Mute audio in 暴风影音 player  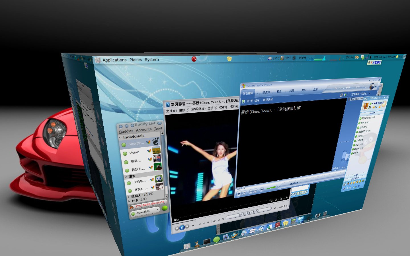click(275, 208)
